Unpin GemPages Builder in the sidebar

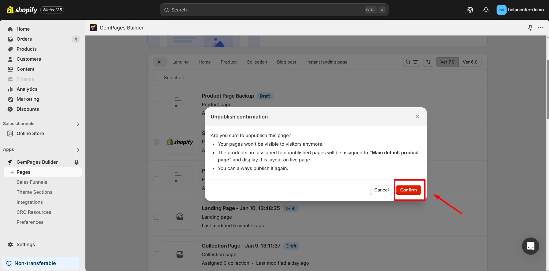point(77,162)
